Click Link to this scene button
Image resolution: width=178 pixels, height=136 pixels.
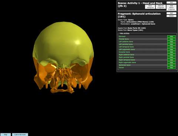coord(20,135)
